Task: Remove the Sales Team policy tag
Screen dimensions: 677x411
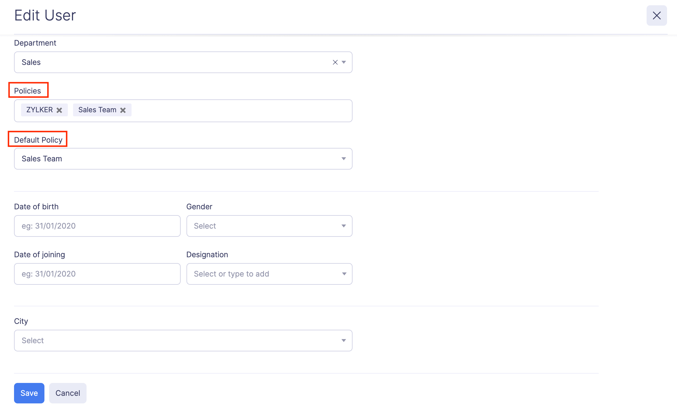Action: point(123,110)
